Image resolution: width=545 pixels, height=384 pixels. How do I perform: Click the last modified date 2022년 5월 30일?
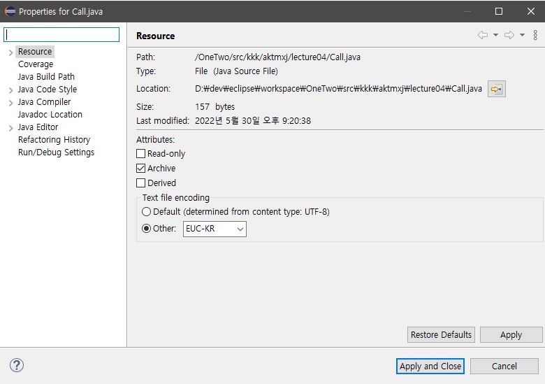(253, 121)
